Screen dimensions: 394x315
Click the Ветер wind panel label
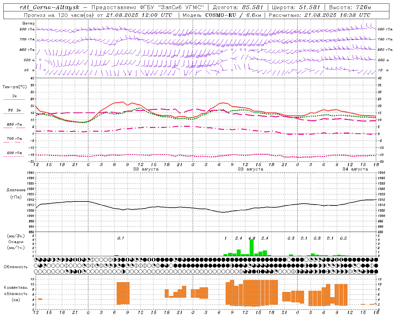click(28, 23)
